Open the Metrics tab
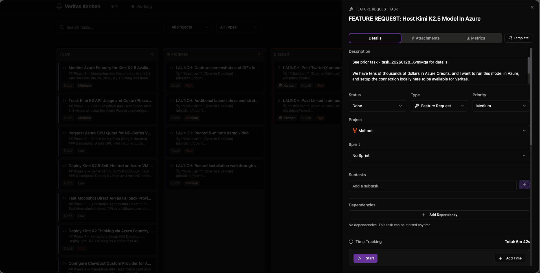This screenshot has width=540, height=273. point(476,38)
